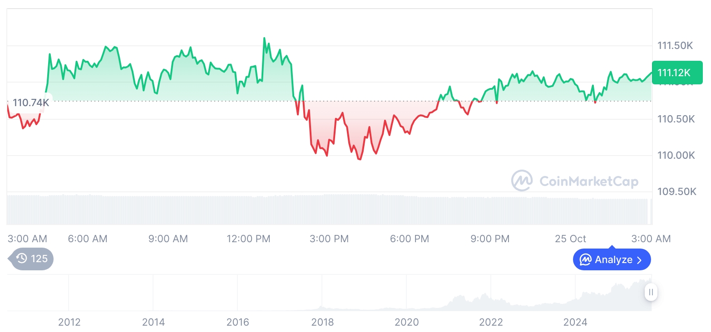Click the 110.00K price axis label

point(676,156)
